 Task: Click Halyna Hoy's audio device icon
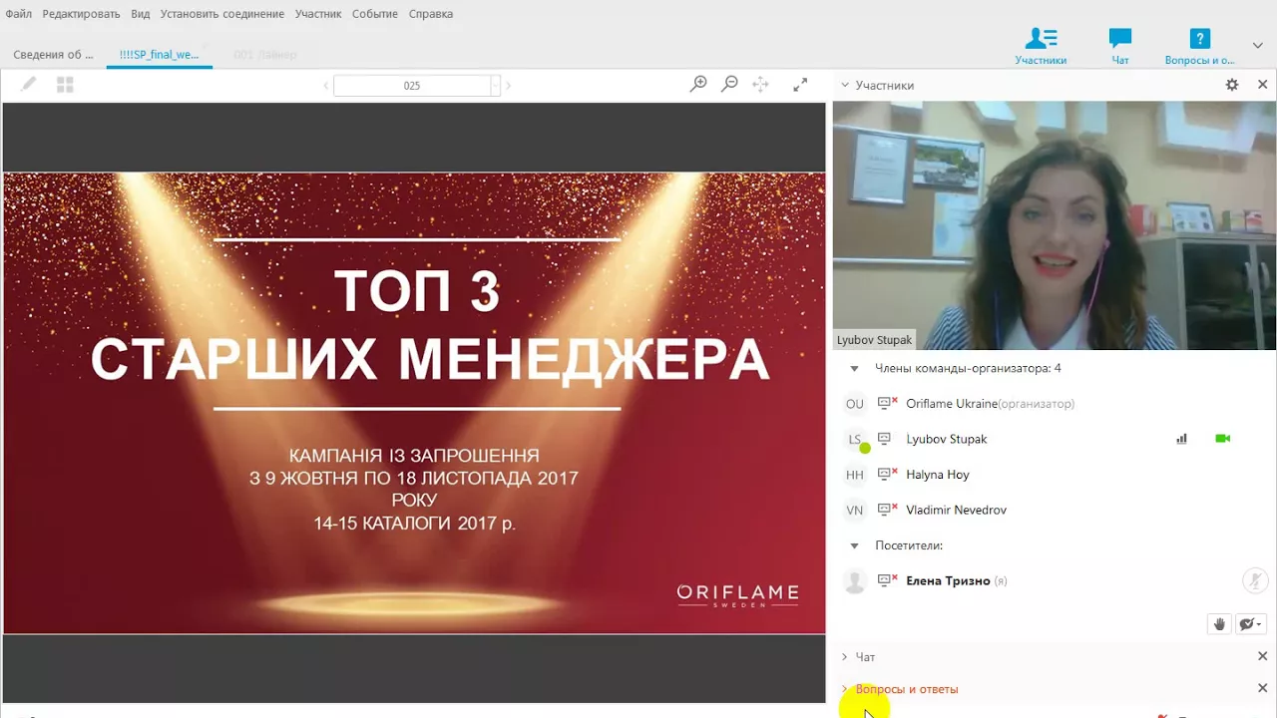click(x=887, y=474)
